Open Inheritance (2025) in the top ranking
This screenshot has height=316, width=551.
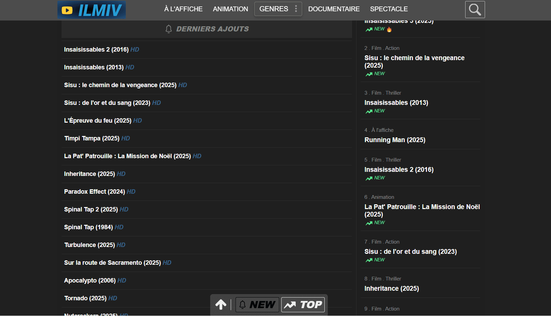pos(391,288)
